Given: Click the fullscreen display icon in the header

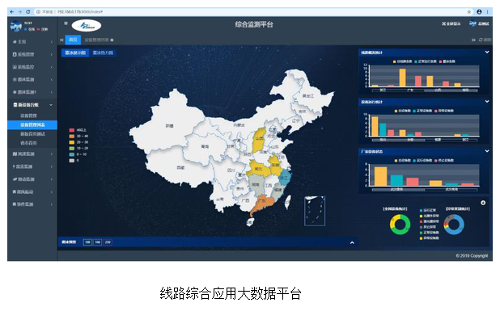Looking at the screenshot, I should [x=443, y=24].
